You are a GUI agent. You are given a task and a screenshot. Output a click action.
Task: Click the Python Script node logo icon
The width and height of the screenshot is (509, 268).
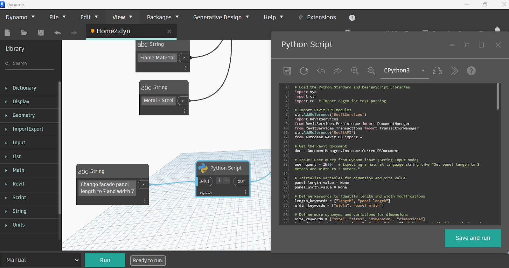coord(203,168)
